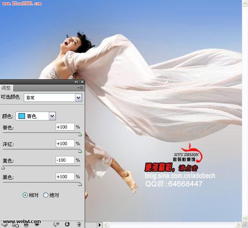Click the 黑色 slider handle

[80, 184]
